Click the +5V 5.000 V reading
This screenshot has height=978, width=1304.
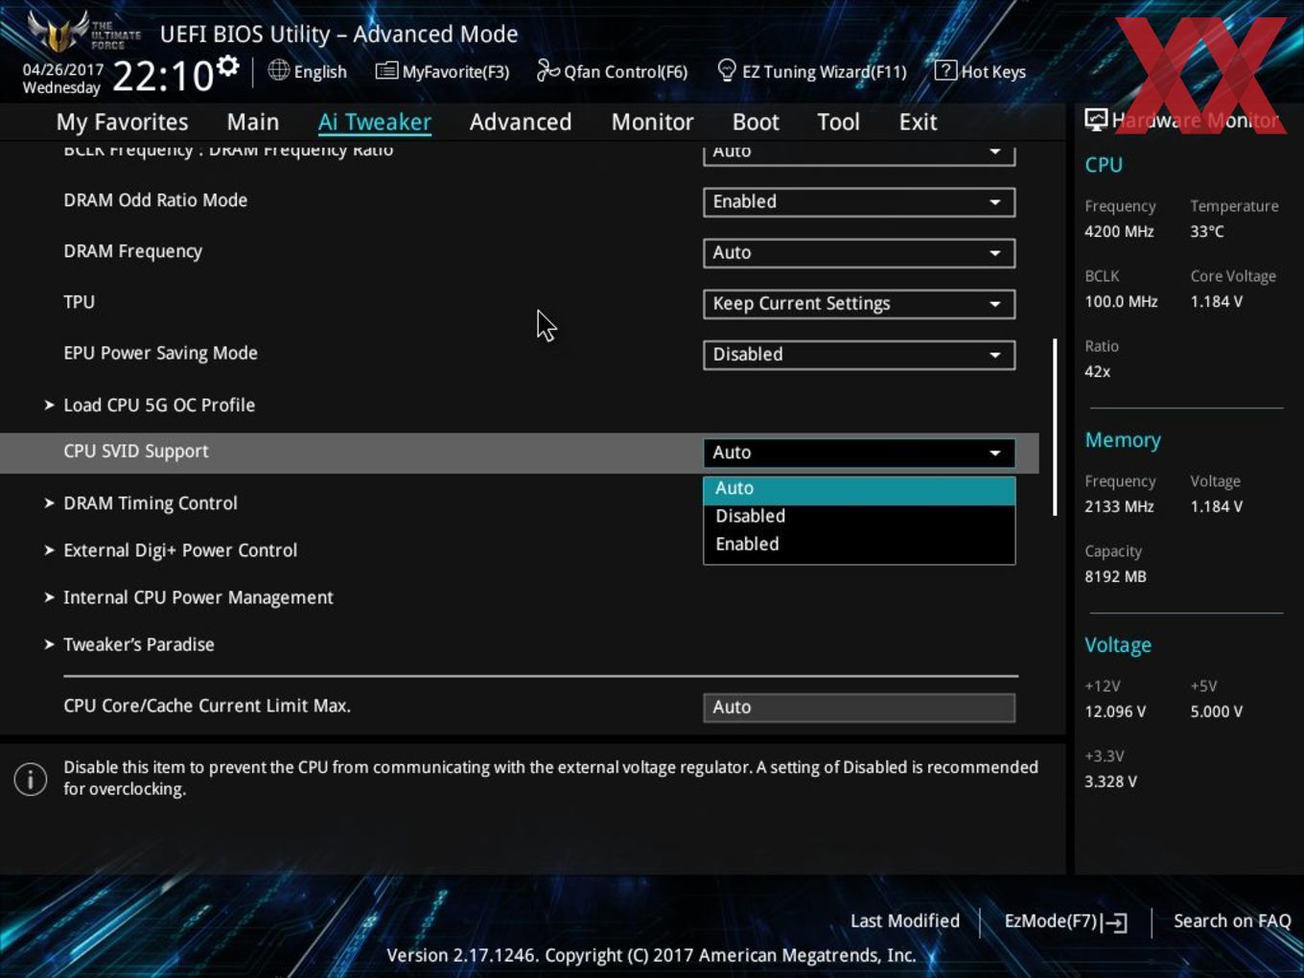pyautogui.click(x=1217, y=711)
